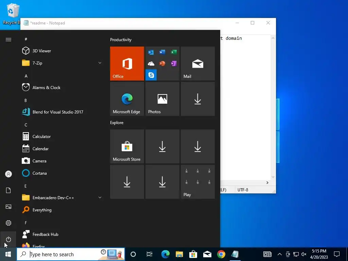Click the Office tile
Image resolution: width=348 pixels, height=261 pixels.
click(127, 64)
